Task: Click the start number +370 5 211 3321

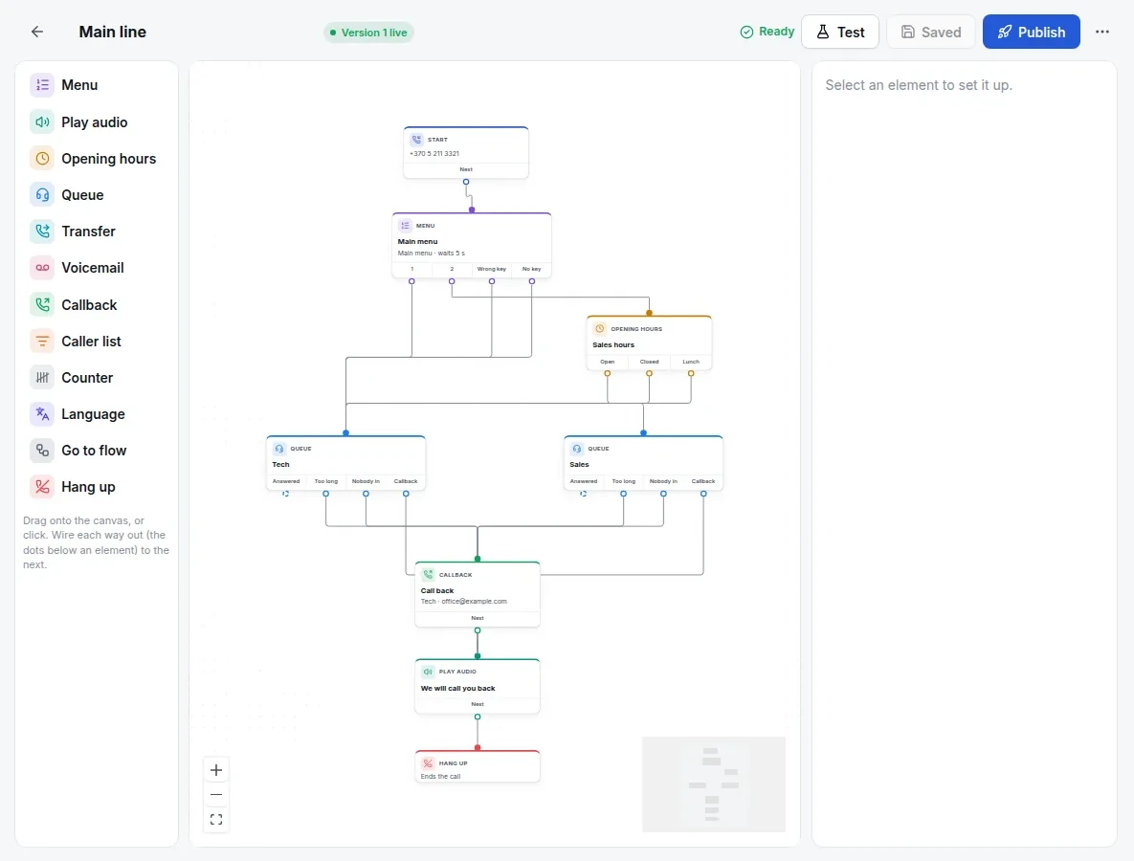Action: 434,153
